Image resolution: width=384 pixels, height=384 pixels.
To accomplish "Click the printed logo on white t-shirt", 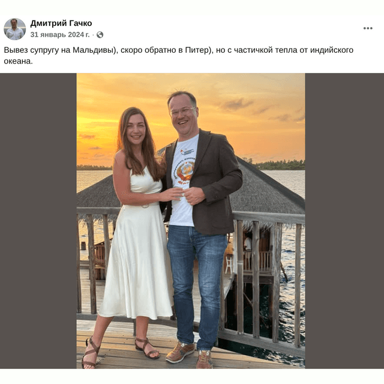I will pyautogui.click(x=184, y=168).
